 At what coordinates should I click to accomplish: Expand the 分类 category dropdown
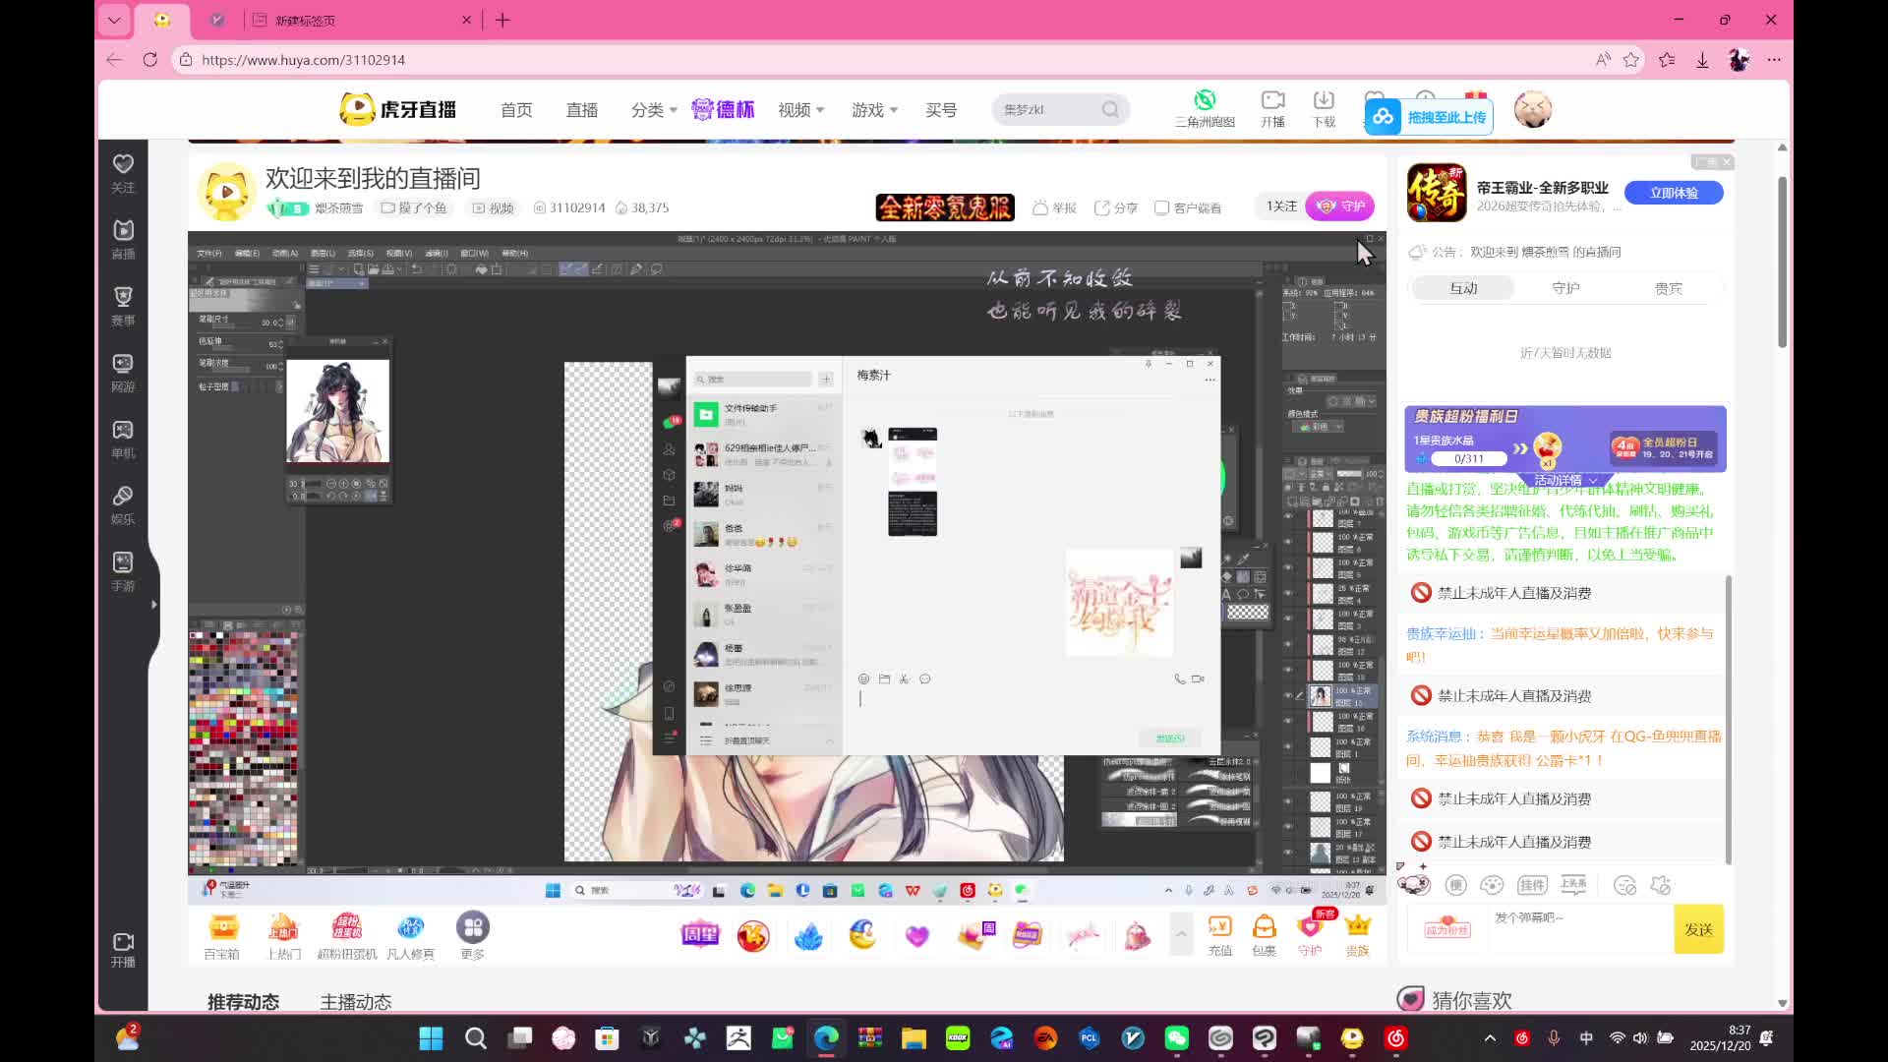tap(654, 110)
